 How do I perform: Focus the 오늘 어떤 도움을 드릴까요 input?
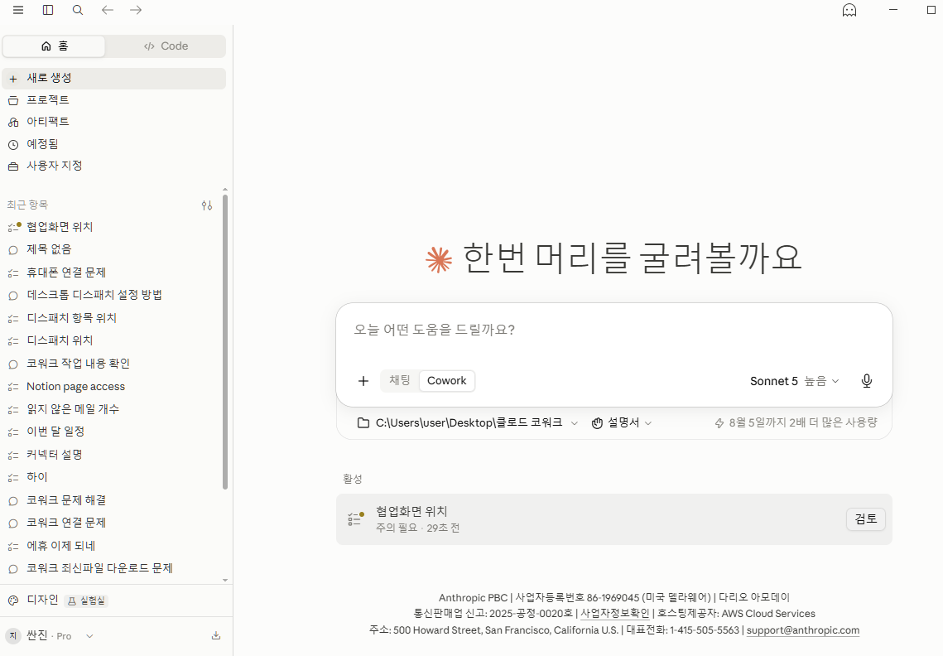tap(614, 330)
